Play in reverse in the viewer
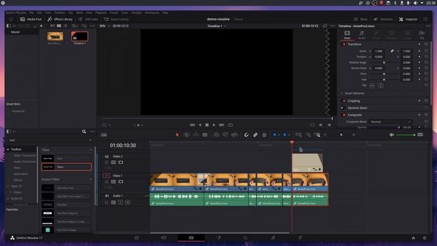 click(200, 125)
